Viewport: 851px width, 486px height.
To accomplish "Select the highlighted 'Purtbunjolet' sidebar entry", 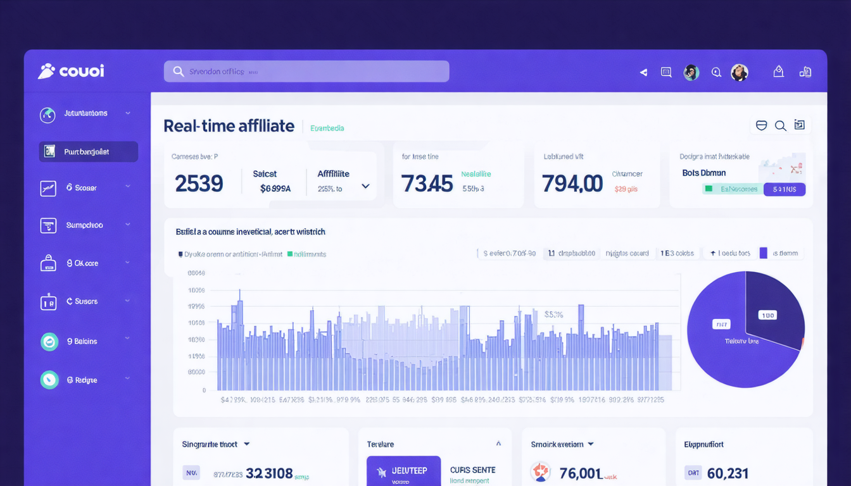I will (x=87, y=151).
